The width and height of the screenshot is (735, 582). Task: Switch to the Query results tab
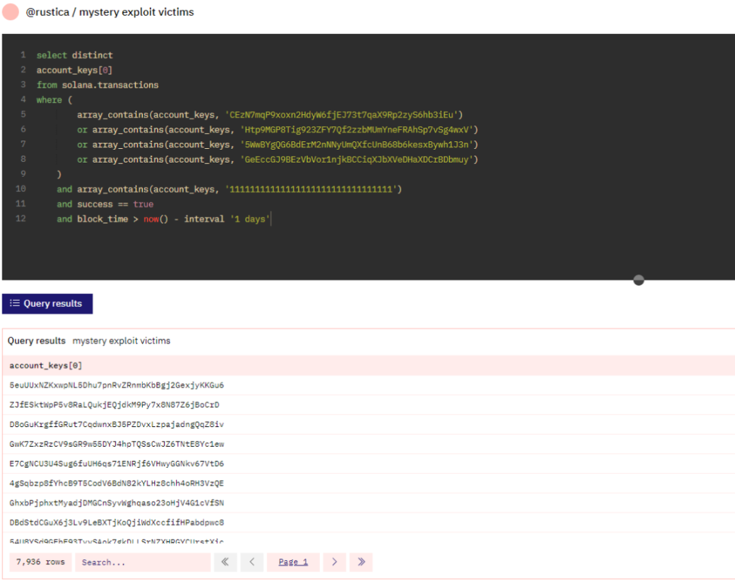pos(47,304)
